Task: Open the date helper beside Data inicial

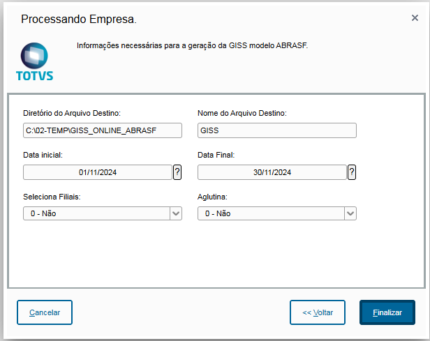Action: pos(177,172)
